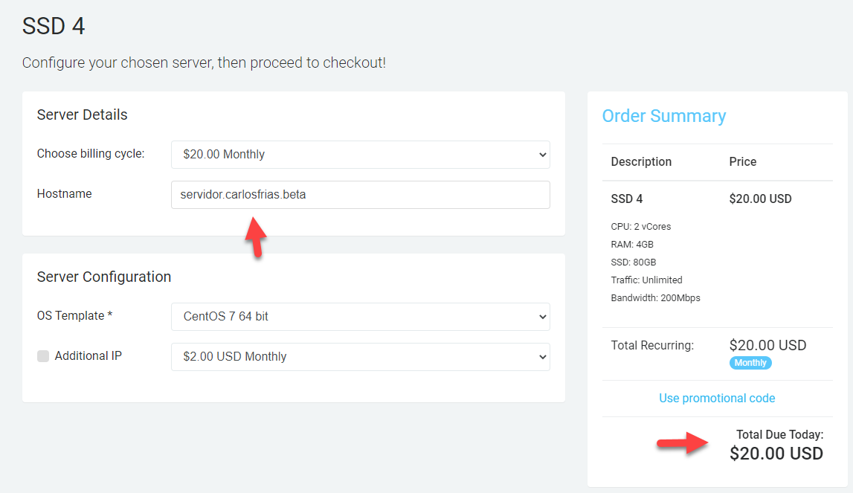
Task: Click the Server Details heading
Action: pyautogui.click(x=82, y=115)
